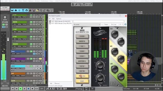163x91 pixels.
Task: Click record-arm button on piano track
Action: point(40,68)
